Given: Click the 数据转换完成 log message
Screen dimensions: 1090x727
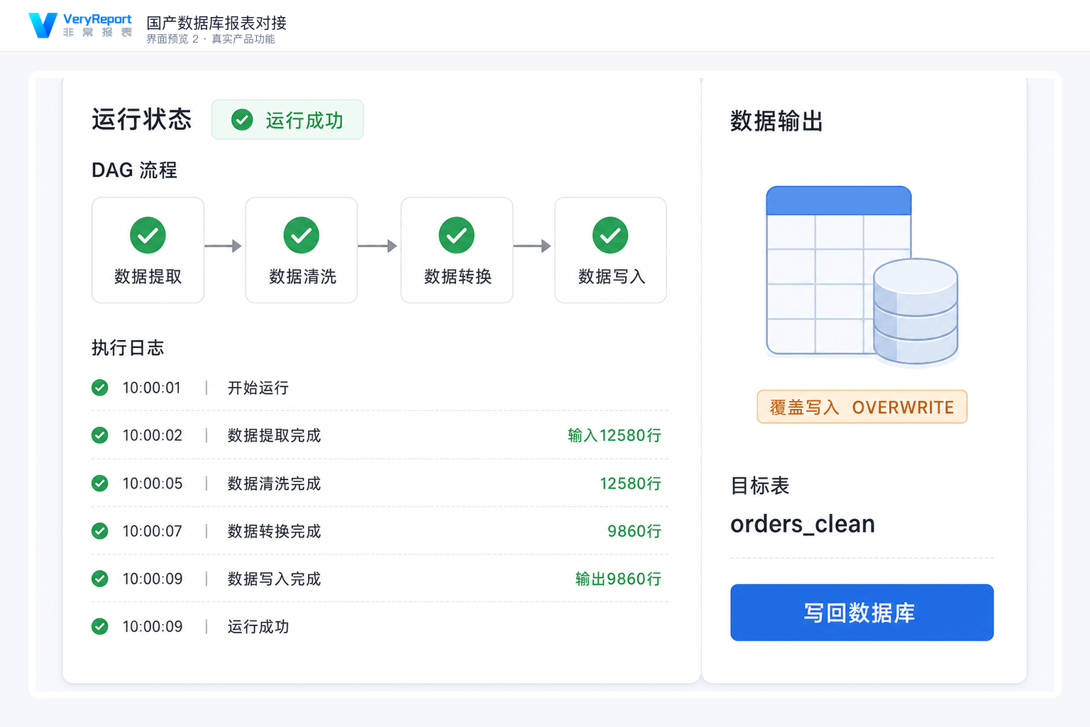Looking at the screenshot, I should pyautogui.click(x=274, y=531).
